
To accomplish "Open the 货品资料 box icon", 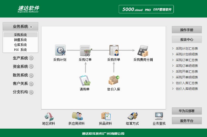I will pos(106,116).
